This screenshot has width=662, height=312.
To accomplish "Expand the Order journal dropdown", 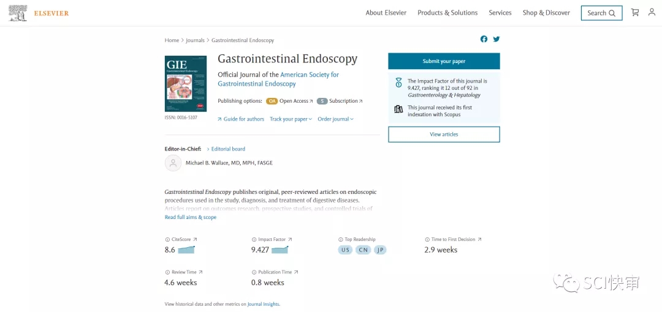I will click(x=335, y=119).
